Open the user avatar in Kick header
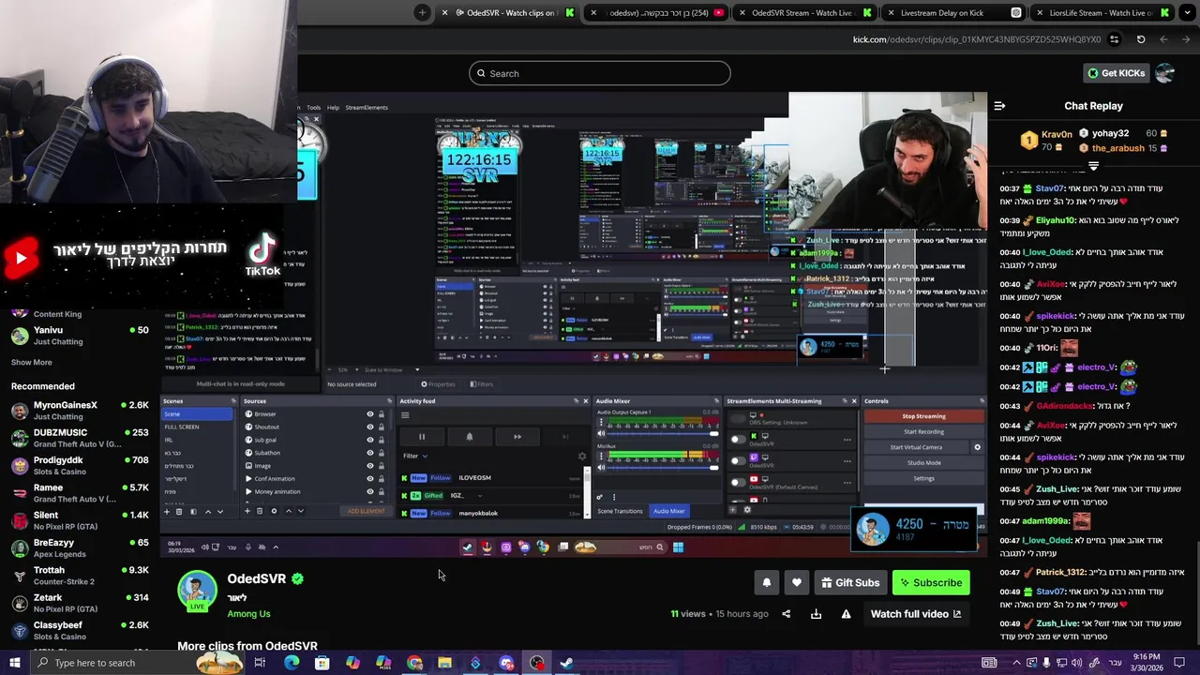Viewport: 1200px width, 675px height. [x=1165, y=73]
